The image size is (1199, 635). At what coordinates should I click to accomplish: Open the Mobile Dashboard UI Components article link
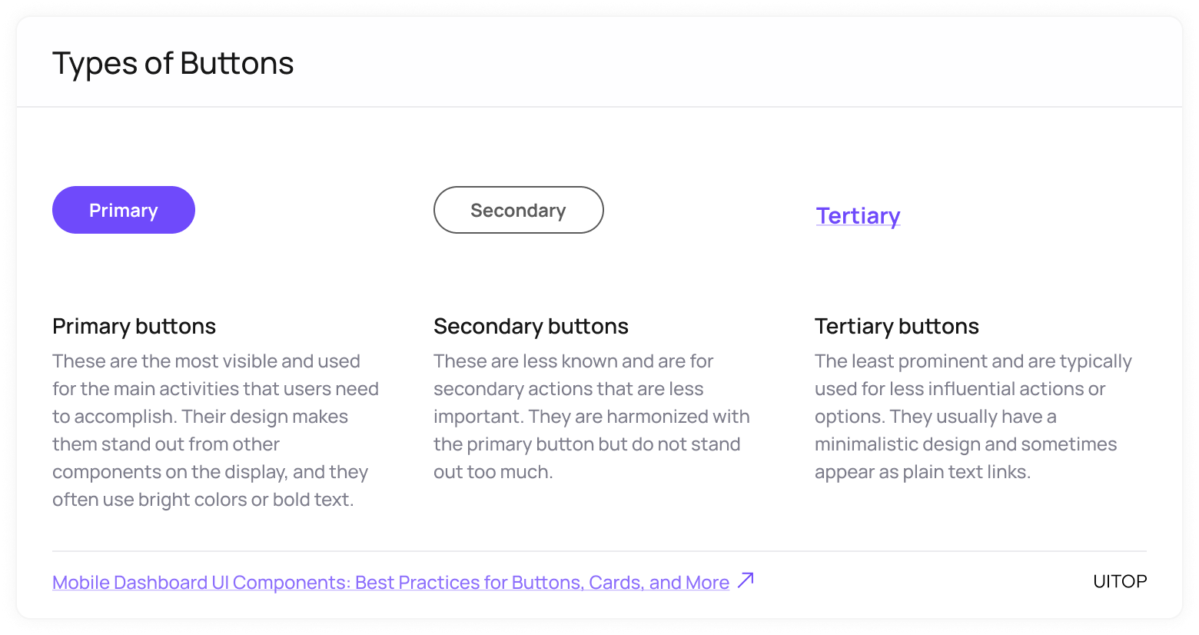pos(390,582)
